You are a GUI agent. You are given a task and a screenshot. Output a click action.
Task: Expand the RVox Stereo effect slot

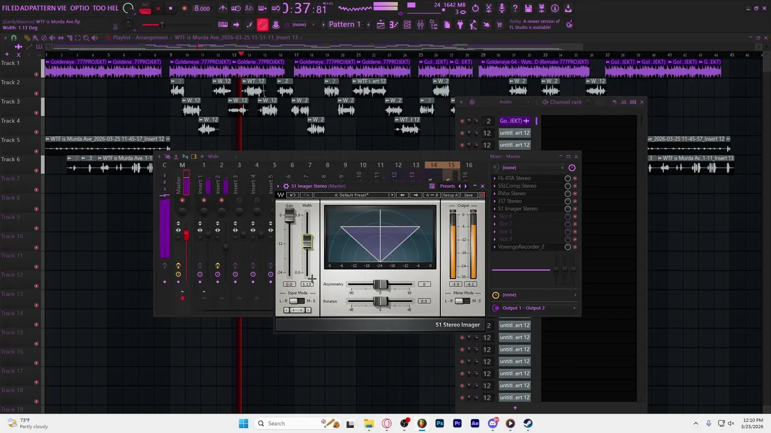pyautogui.click(x=495, y=194)
